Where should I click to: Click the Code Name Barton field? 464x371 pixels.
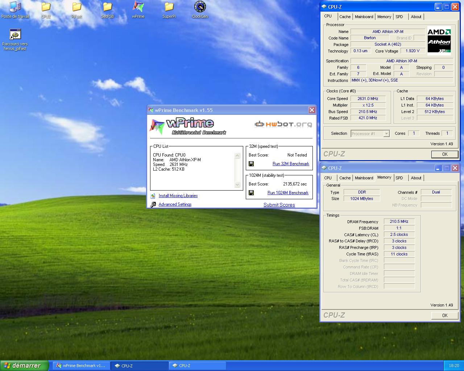370,38
